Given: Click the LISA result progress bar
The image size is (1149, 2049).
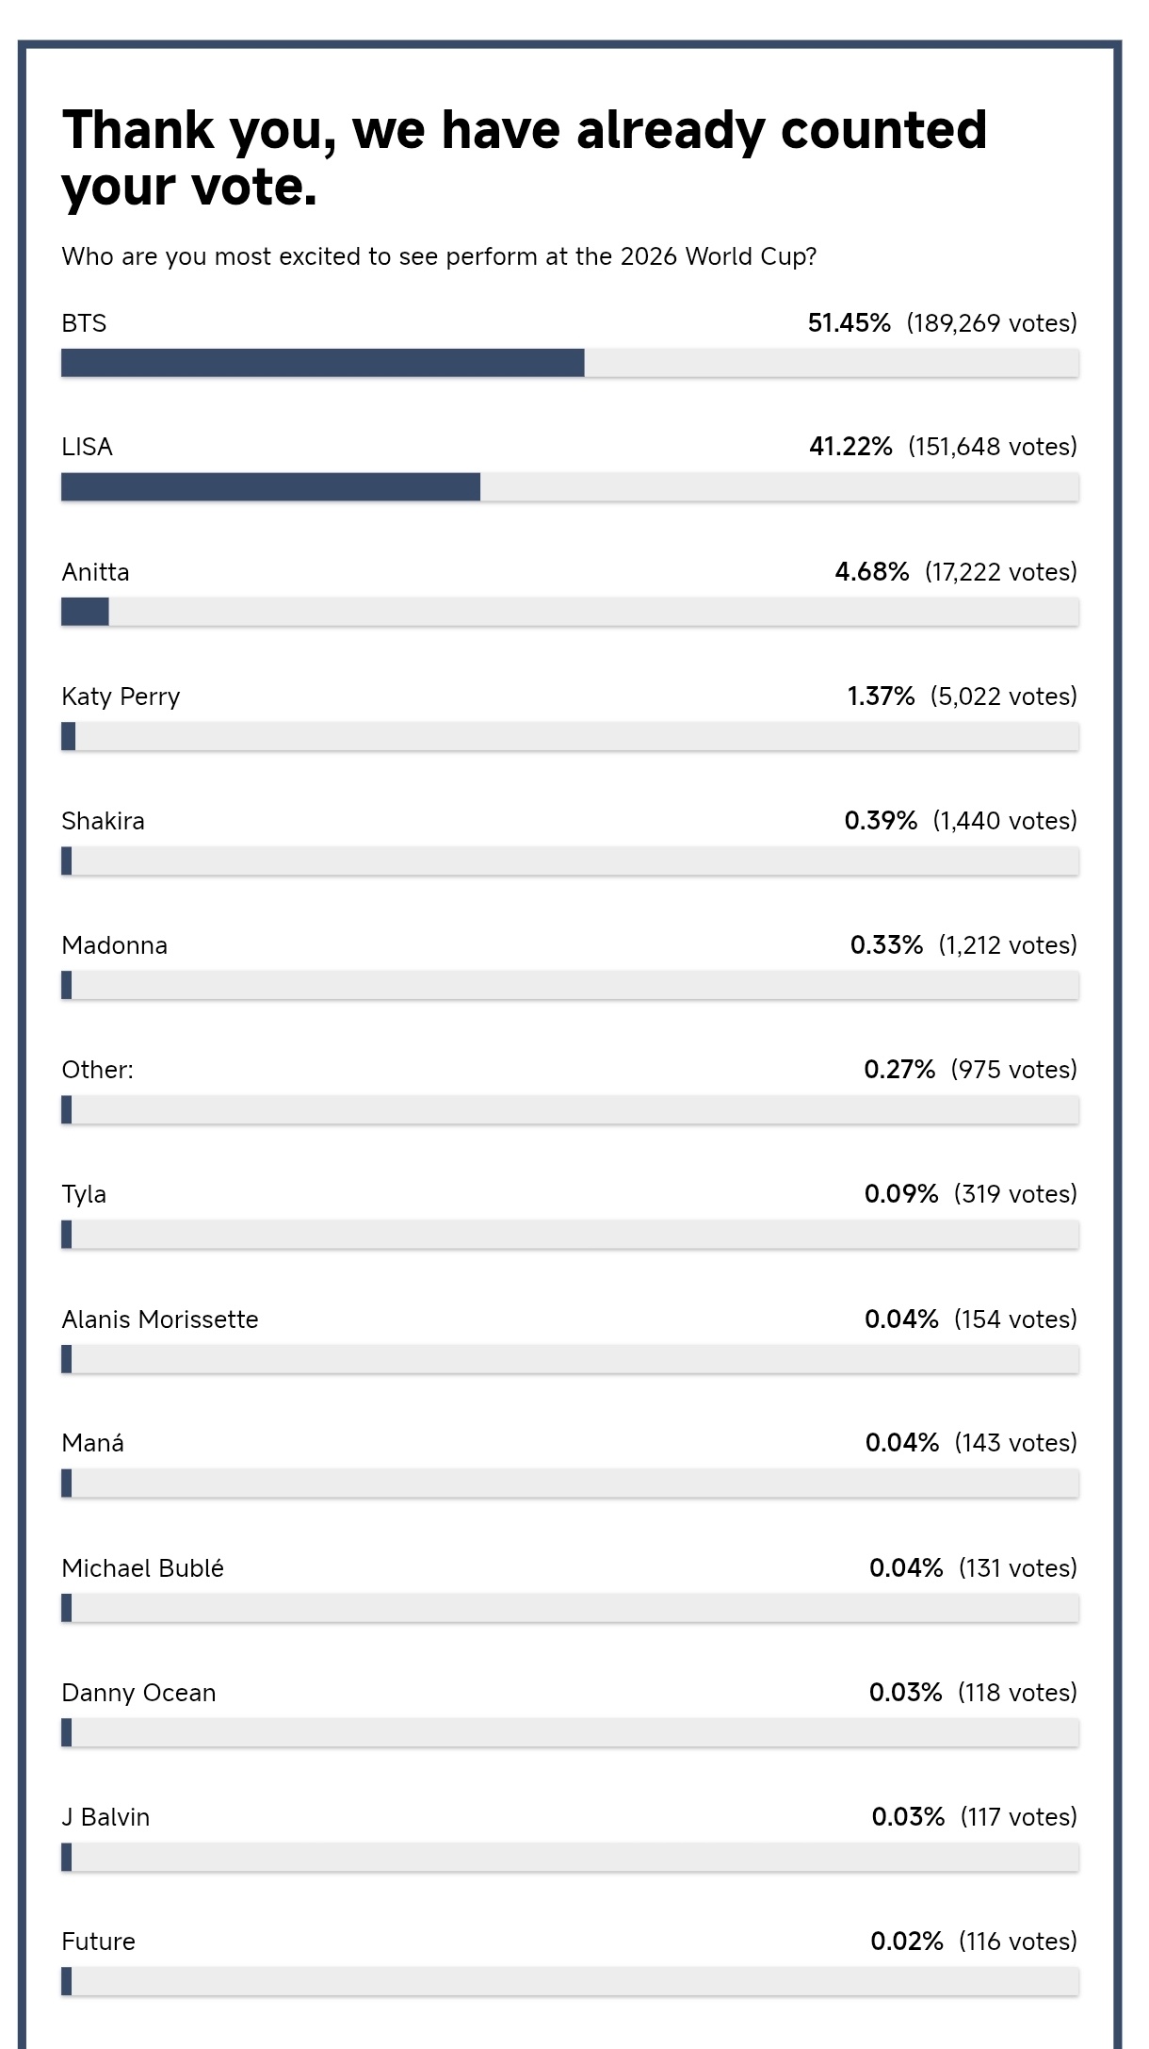Looking at the screenshot, I should [570, 487].
